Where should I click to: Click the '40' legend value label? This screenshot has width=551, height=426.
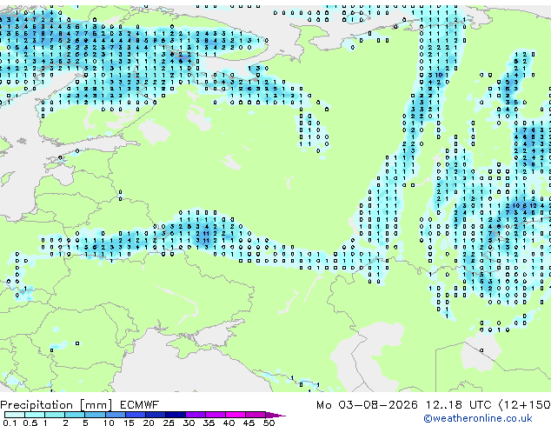click(x=229, y=423)
